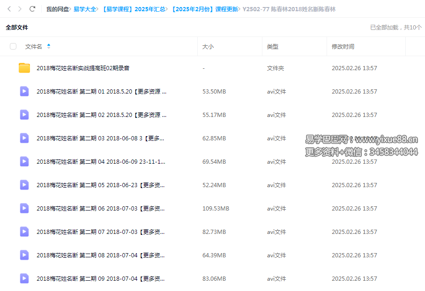This screenshot has width=425, height=291.
Task: Click the video icon of 第二期 07 file
Action: (24, 232)
